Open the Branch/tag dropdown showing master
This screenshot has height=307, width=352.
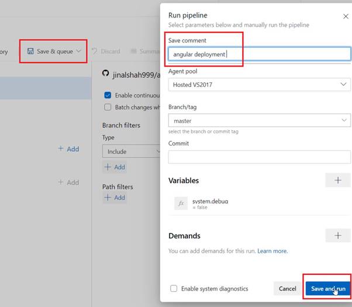[259, 121]
